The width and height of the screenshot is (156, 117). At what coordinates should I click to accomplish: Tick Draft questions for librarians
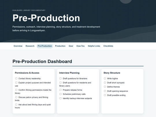[x=60, y=78]
